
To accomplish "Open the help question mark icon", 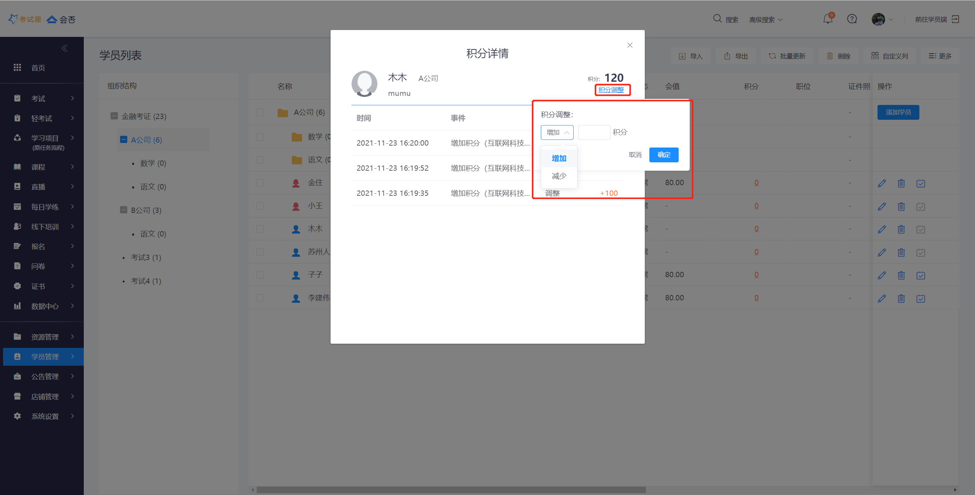I will pyautogui.click(x=852, y=19).
